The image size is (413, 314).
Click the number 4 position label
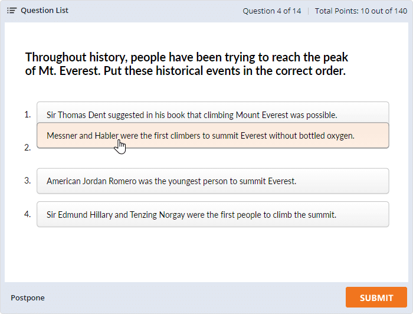click(x=28, y=214)
